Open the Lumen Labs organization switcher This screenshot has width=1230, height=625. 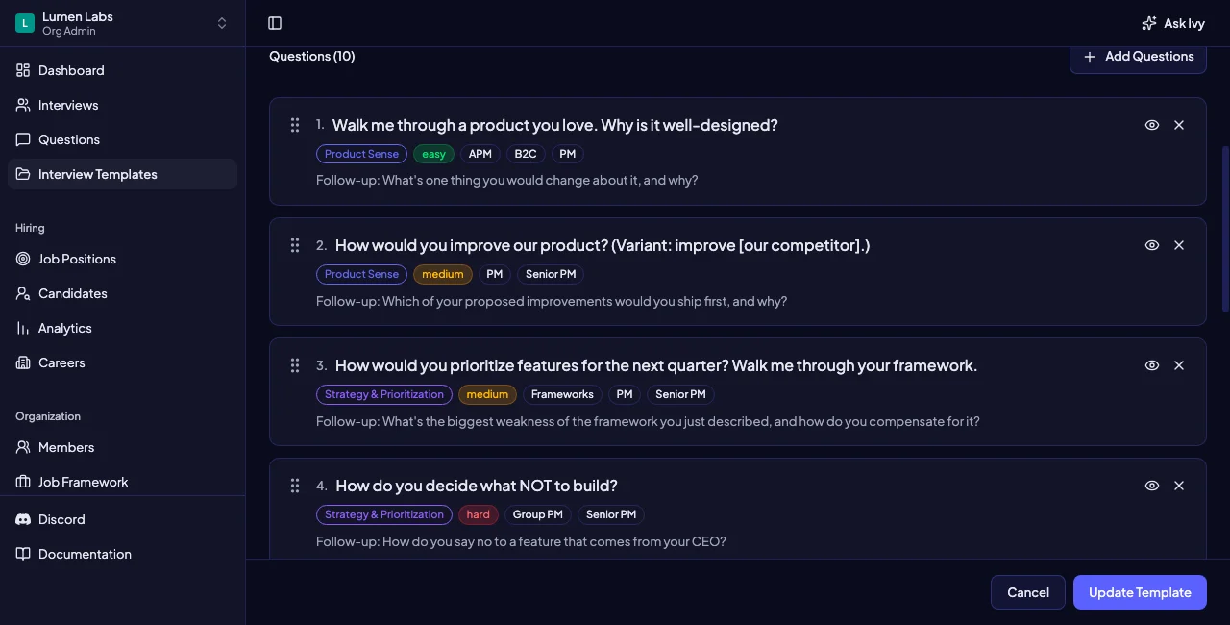point(122,23)
